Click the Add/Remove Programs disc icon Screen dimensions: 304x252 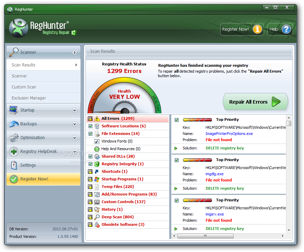[97, 195]
